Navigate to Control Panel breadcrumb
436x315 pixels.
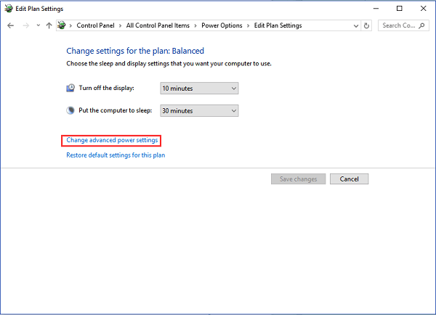click(x=95, y=25)
